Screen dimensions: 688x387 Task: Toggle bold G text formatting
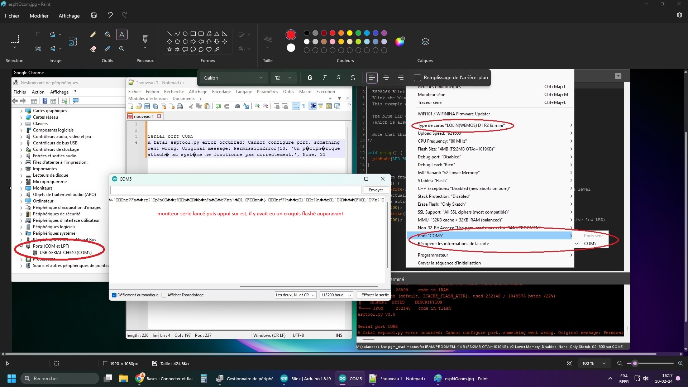coord(310,78)
